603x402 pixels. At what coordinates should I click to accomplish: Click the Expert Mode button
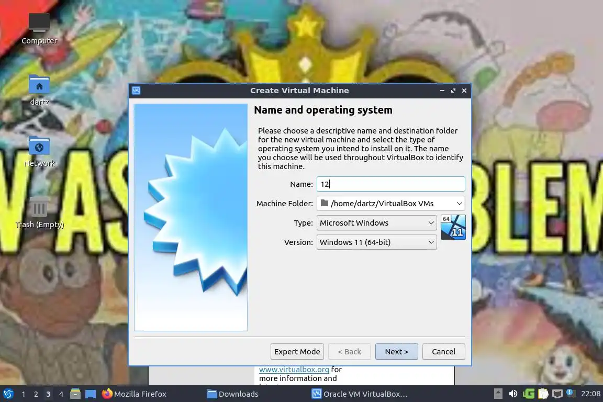click(x=297, y=352)
